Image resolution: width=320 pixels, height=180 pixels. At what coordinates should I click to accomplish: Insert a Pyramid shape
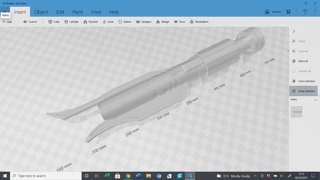point(91,22)
